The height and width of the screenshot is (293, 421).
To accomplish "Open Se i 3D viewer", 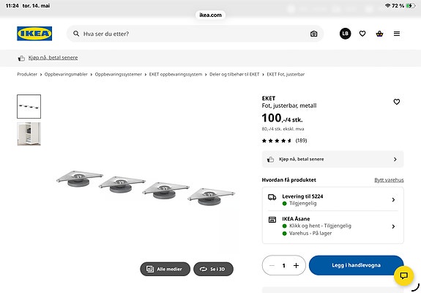I will pyautogui.click(x=213, y=269).
